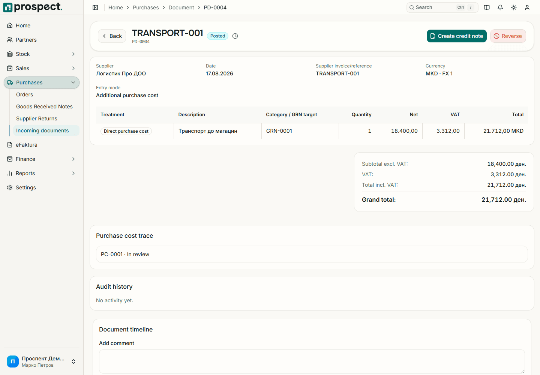Click Grand total amount 21,712.00 ден.

coord(504,199)
